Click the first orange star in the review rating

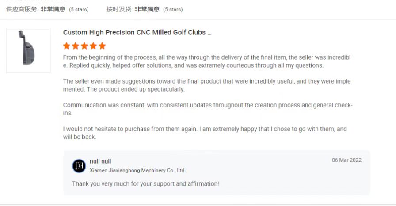click(x=67, y=46)
